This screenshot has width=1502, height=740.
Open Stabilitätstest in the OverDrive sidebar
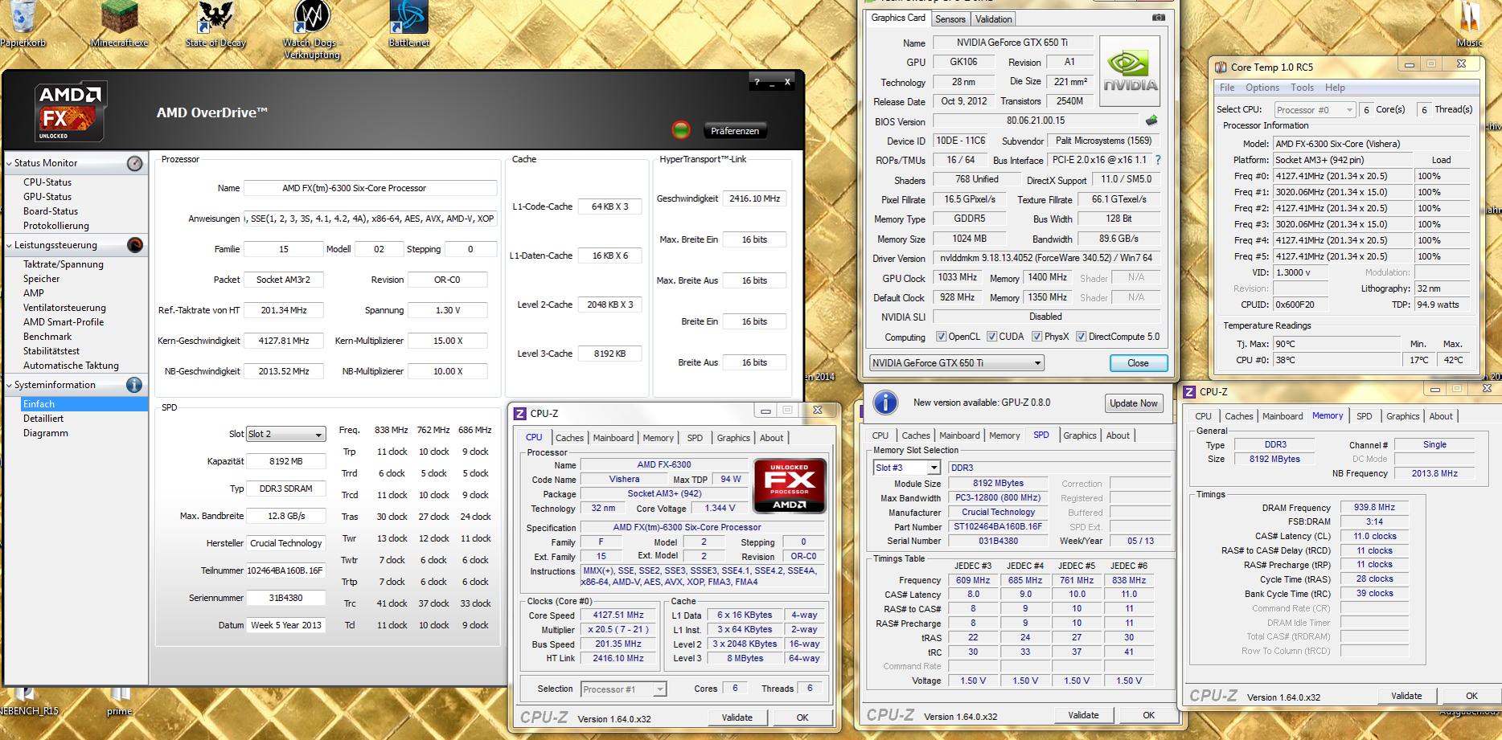point(51,351)
